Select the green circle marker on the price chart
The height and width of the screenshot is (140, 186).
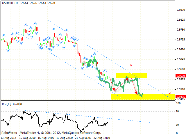coord(89,65)
